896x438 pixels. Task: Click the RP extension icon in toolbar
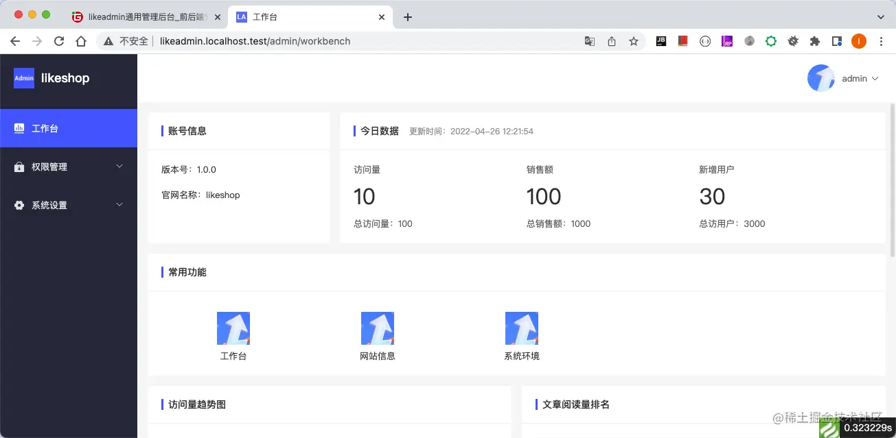[x=727, y=41]
